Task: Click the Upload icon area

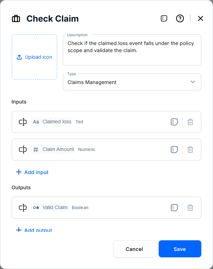Action: tap(34, 57)
